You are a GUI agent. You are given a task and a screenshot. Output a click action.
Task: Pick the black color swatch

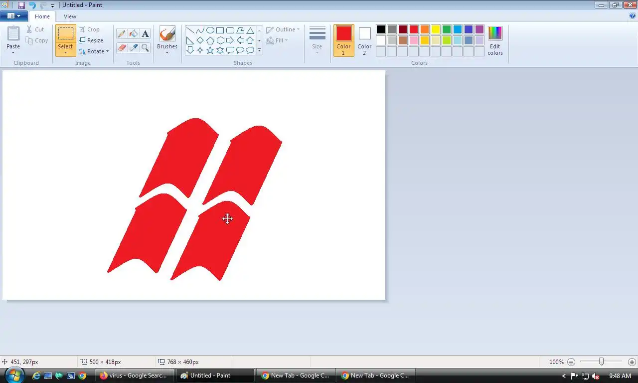pos(381,29)
